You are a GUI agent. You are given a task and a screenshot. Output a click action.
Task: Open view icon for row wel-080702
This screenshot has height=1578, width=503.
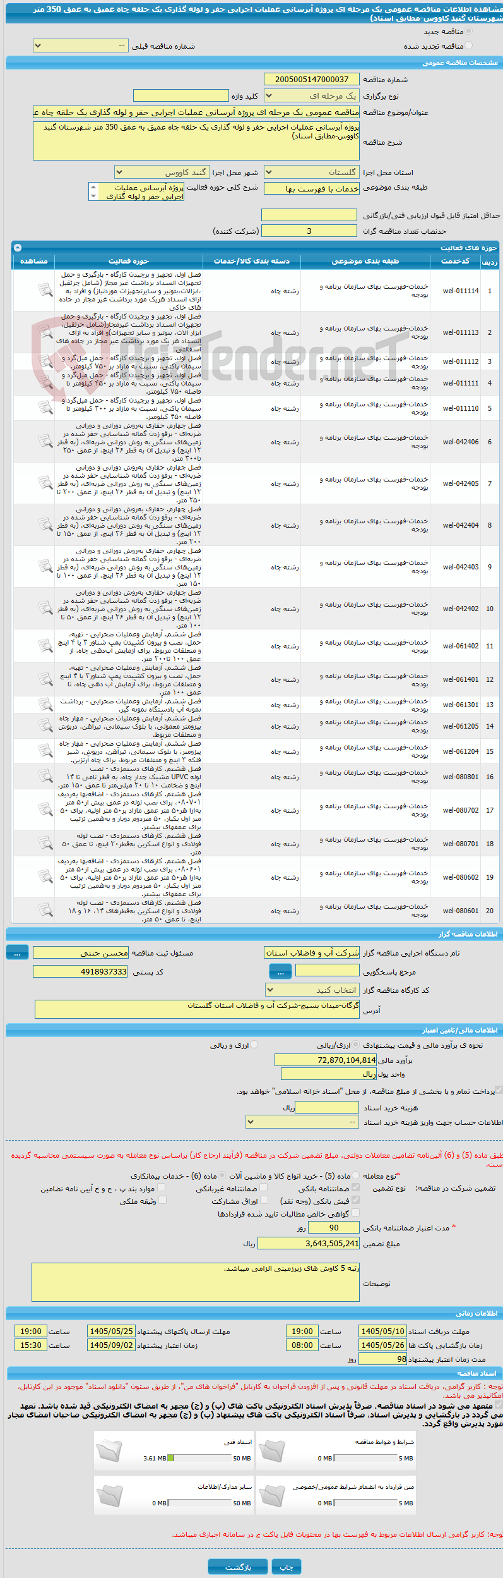tap(45, 810)
